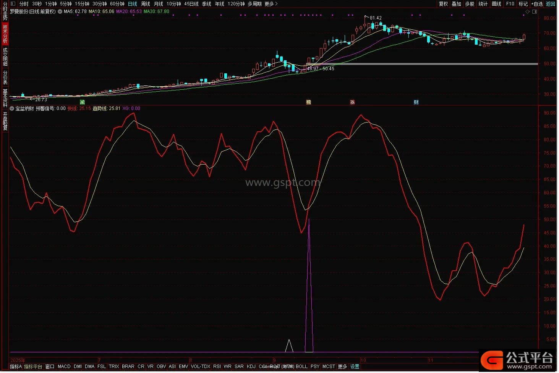Image resolution: width=559 pixels, height=373 pixels.
Task: Expand 更多 timeframe options at top
Action: (x=271, y=4)
